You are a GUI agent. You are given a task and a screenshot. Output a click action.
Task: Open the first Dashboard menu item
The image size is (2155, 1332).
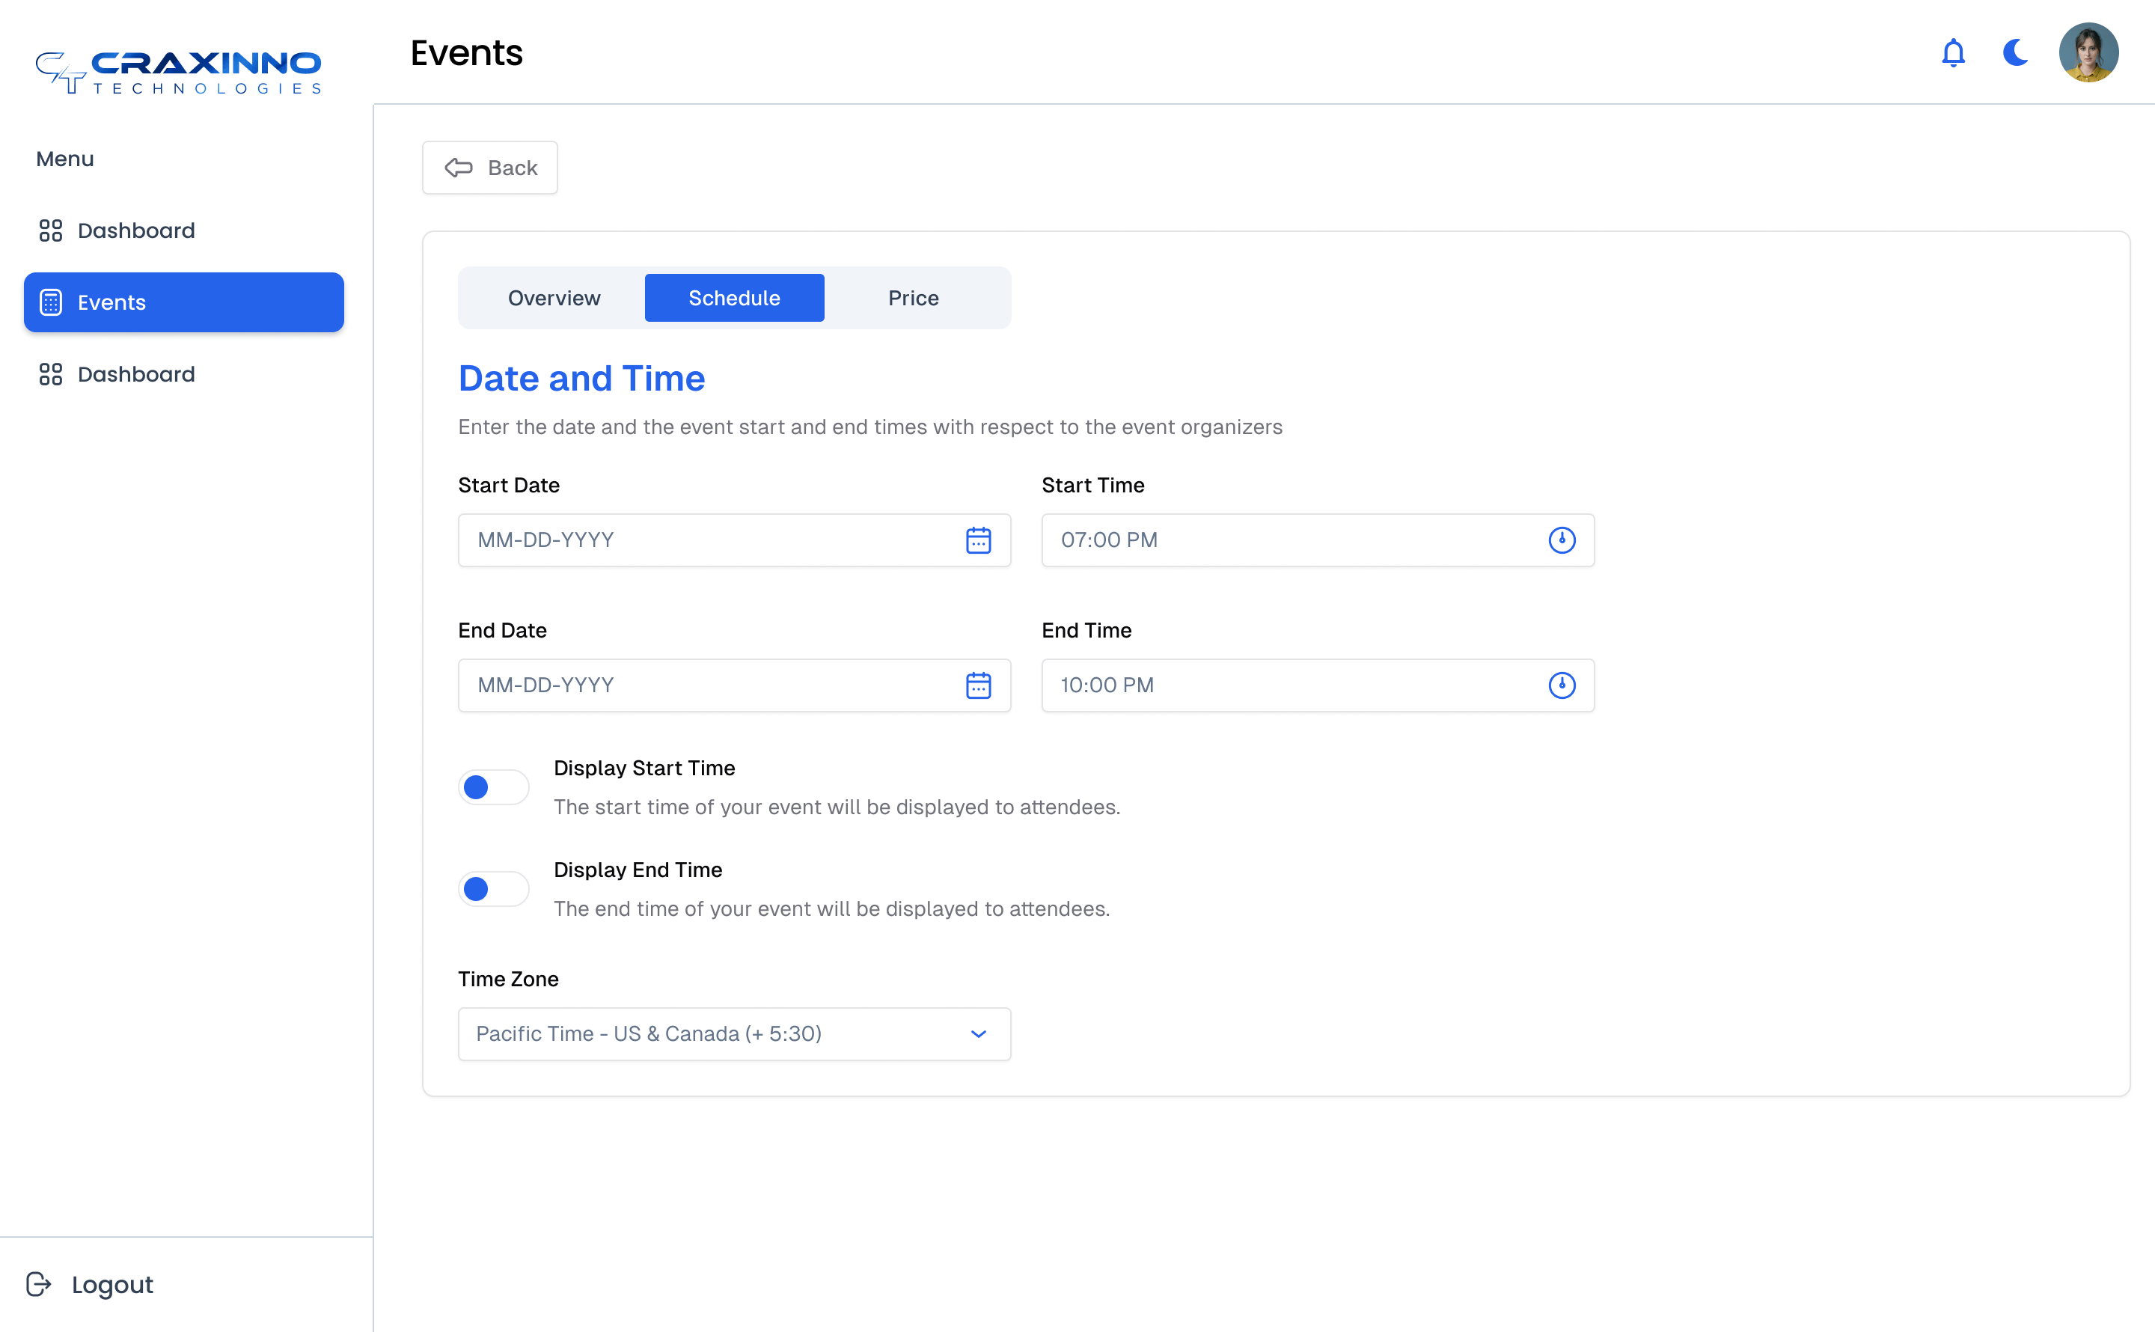click(x=184, y=230)
